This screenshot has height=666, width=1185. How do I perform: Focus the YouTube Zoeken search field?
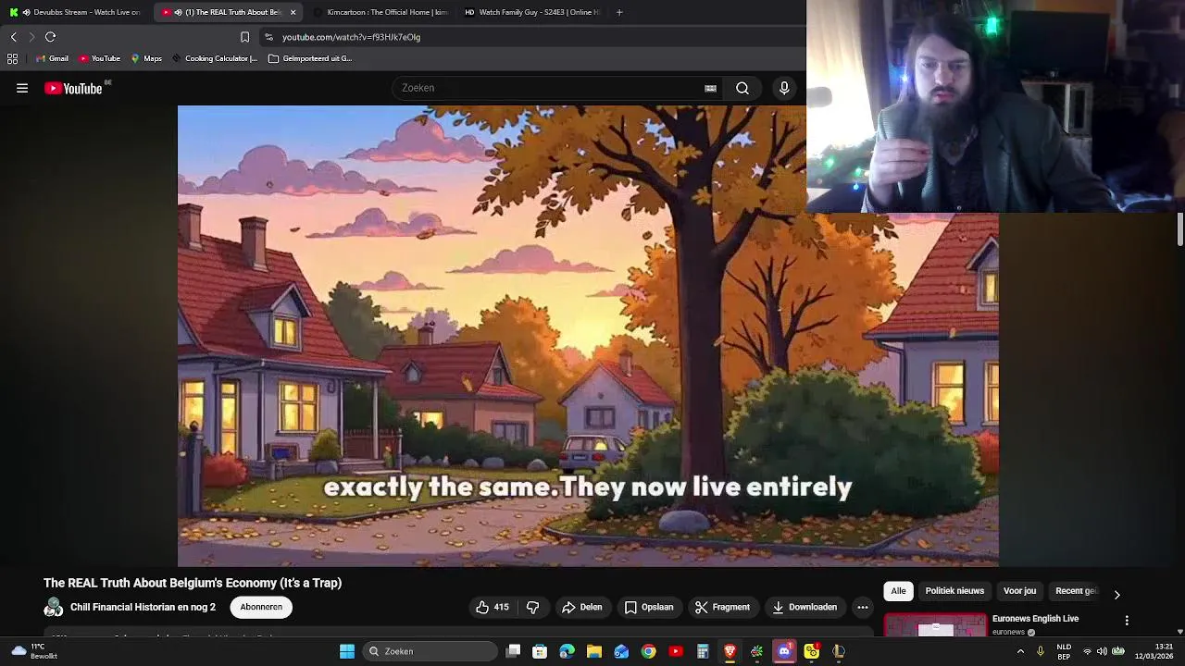point(546,88)
